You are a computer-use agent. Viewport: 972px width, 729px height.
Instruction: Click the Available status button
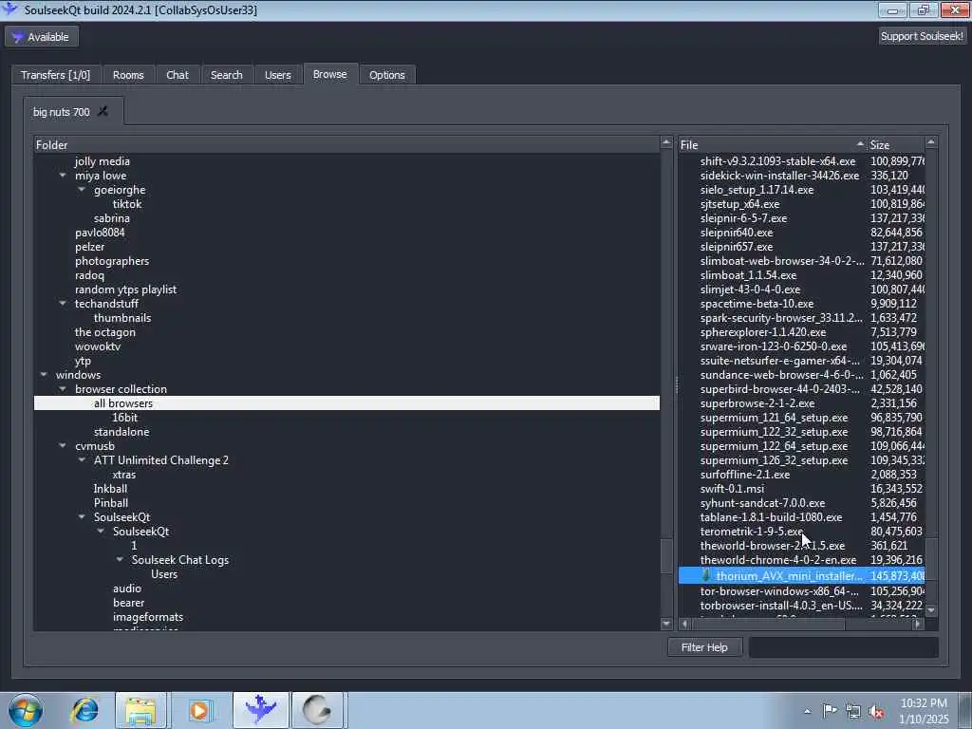42,37
